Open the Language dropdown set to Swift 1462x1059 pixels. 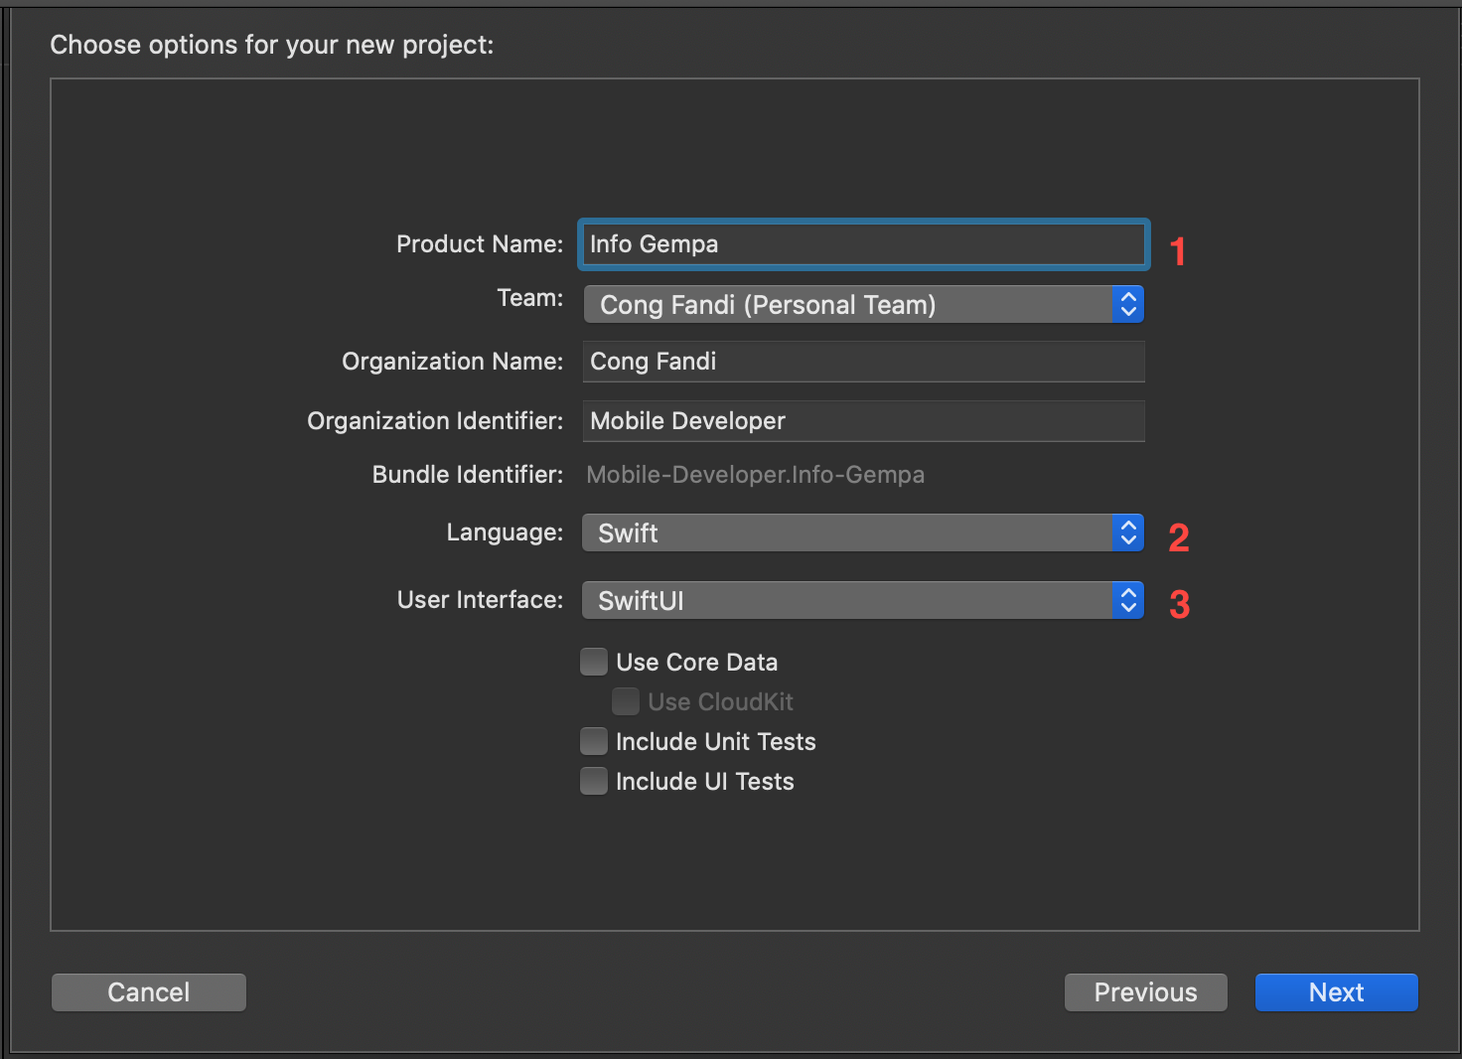pos(862,533)
